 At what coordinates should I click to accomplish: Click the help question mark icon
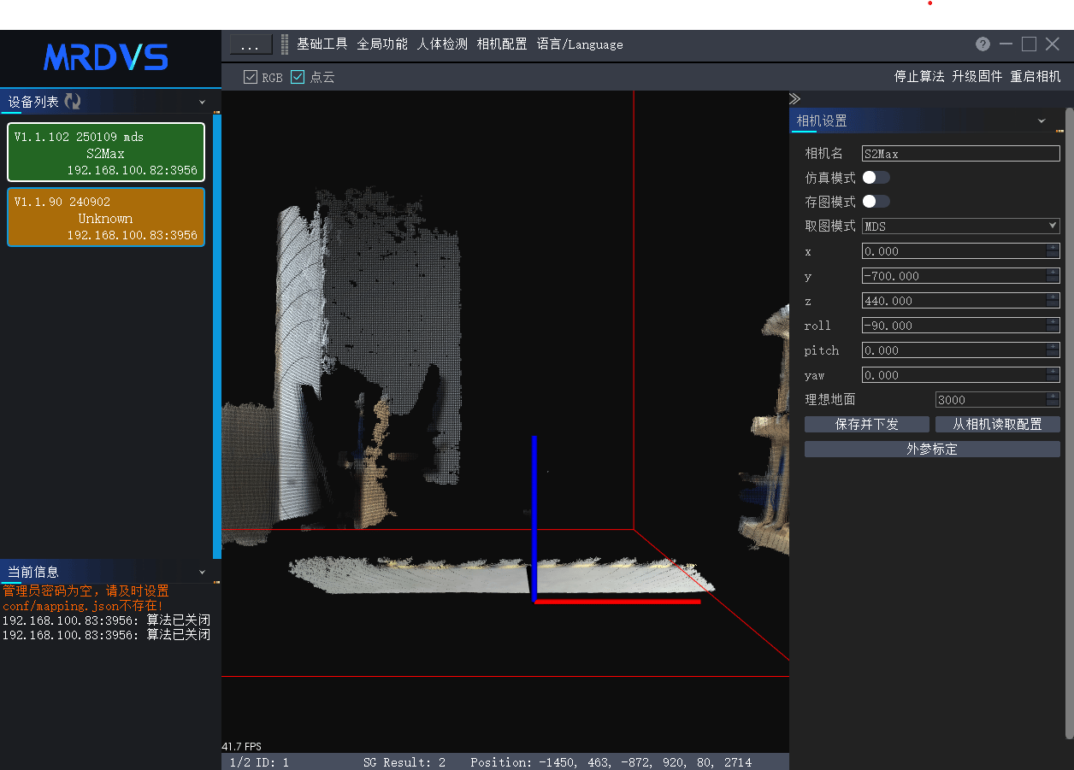pos(983,44)
